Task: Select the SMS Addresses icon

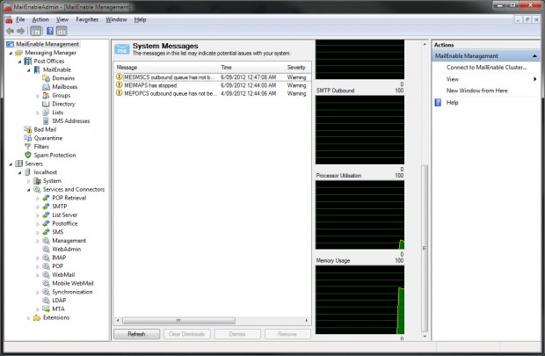Action: point(46,121)
